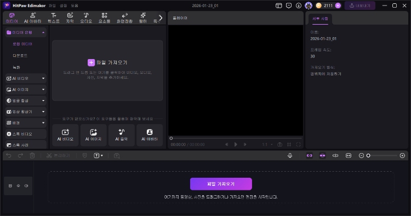Viewport: 411px width, 216px height.
Task: Click the HitPaw Edimakor logo icon
Action: [7, 5]
